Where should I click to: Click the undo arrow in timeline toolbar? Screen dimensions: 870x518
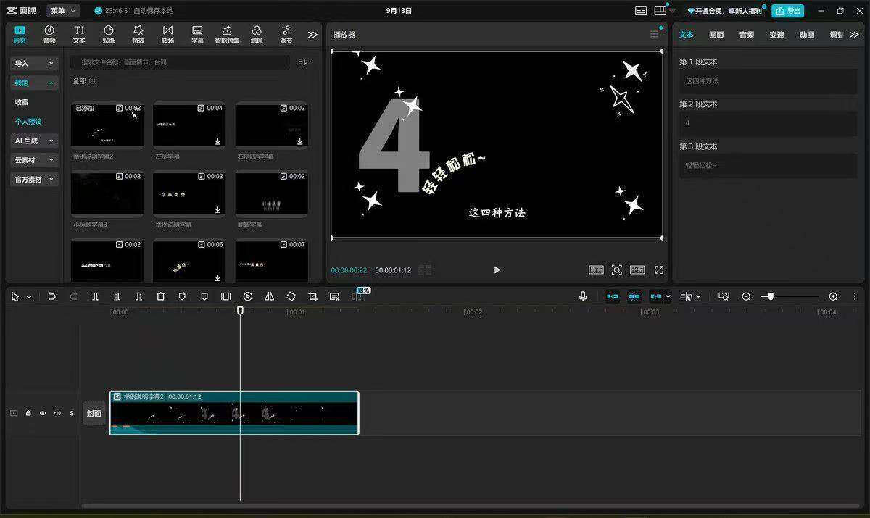point(51,296)
